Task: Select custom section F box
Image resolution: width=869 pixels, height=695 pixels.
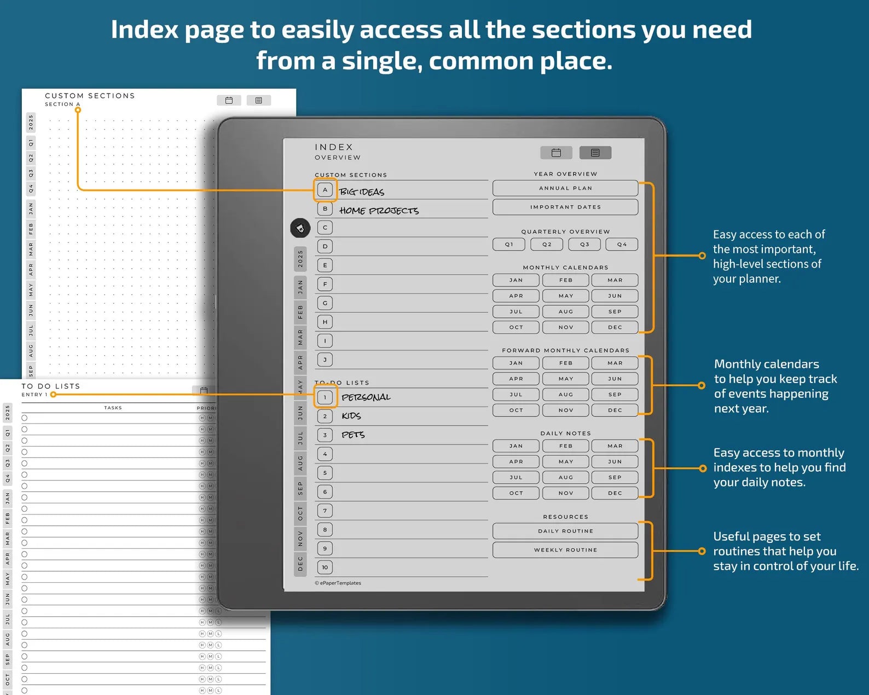Action: [325, 284]
